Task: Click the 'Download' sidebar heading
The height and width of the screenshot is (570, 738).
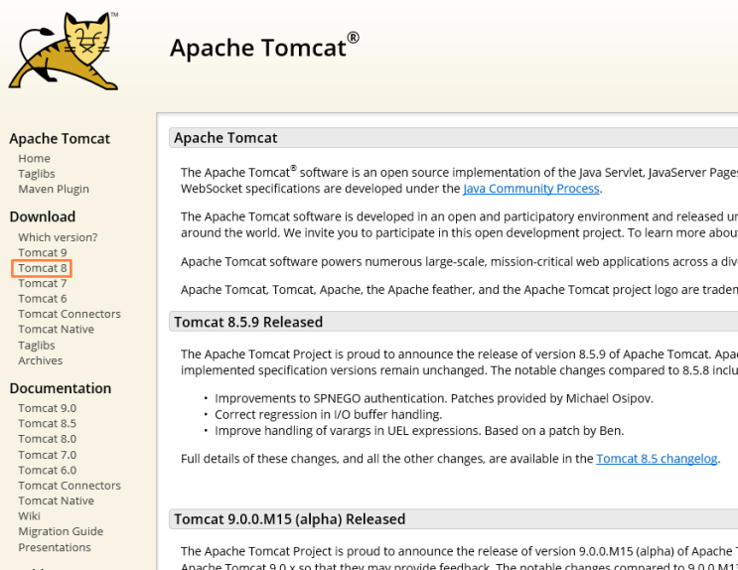Action: pos(43,216)
